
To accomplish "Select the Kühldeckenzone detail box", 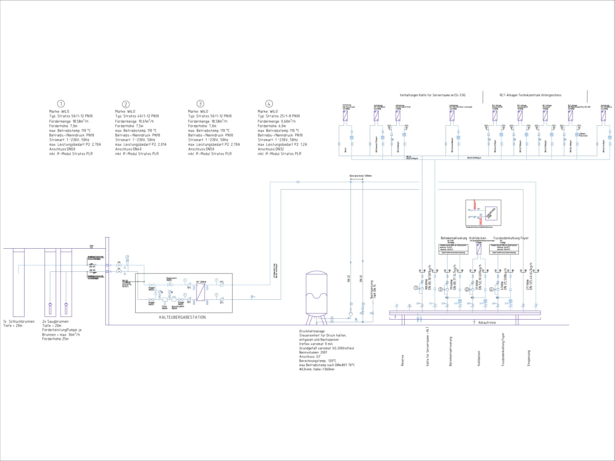I will click(483, 213).
